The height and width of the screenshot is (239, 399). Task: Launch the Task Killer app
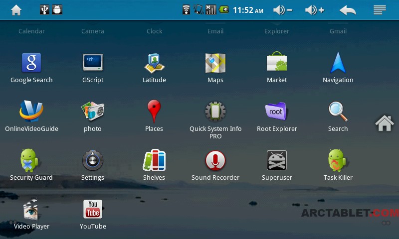click(x=337, y=160)
